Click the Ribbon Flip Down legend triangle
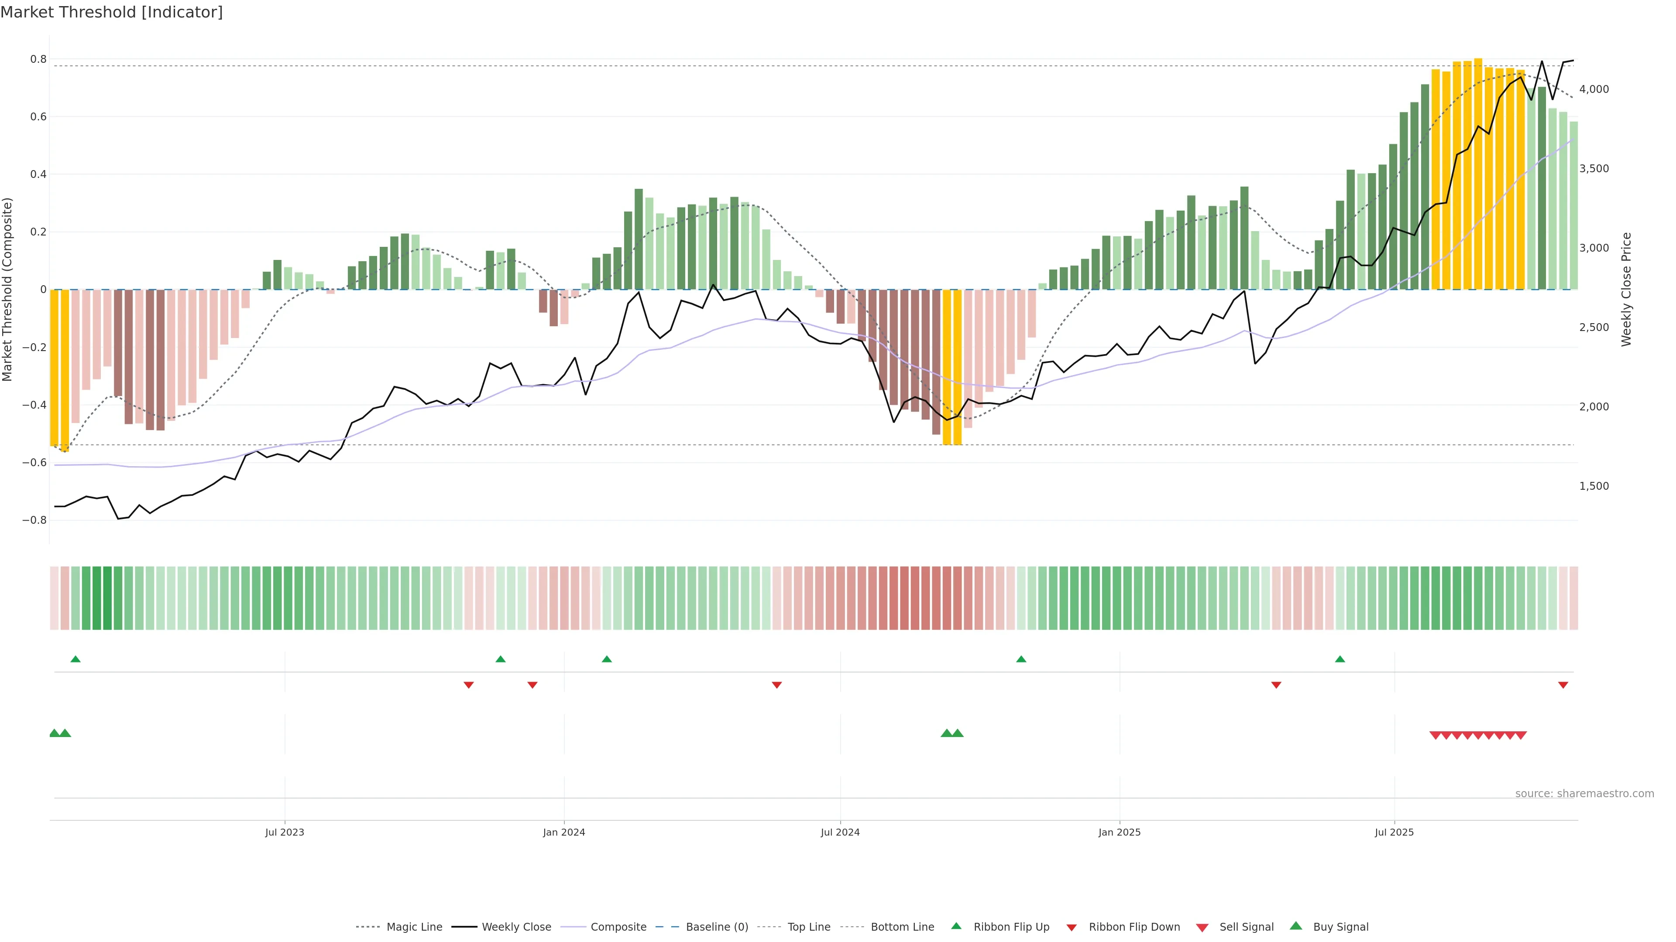 tap(1072, 927)
